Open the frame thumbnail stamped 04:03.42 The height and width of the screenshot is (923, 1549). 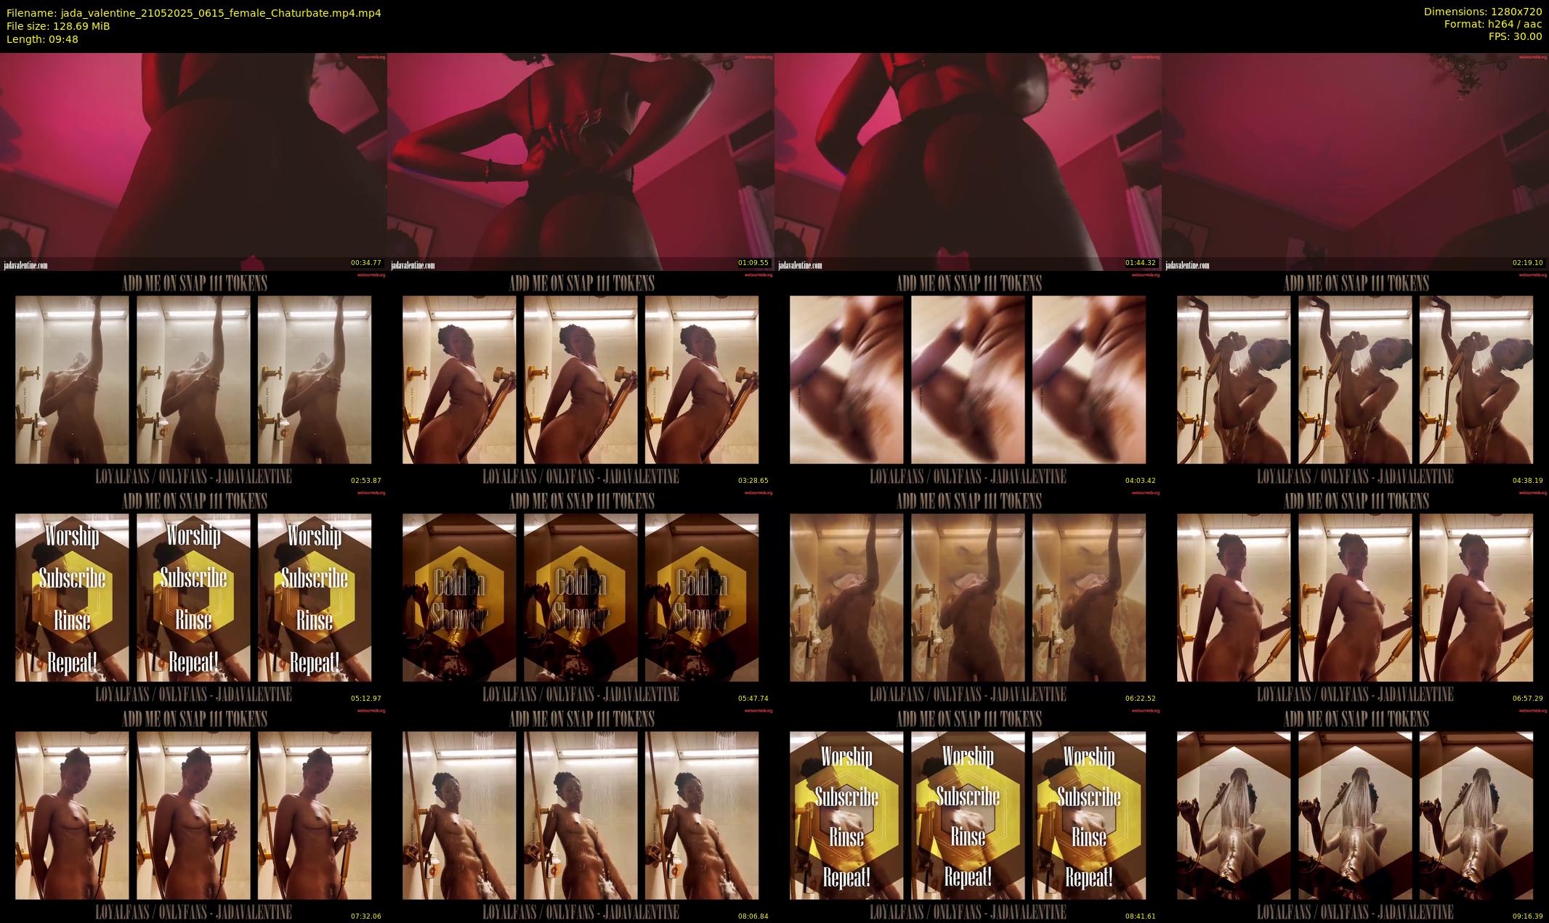point(968,380)
